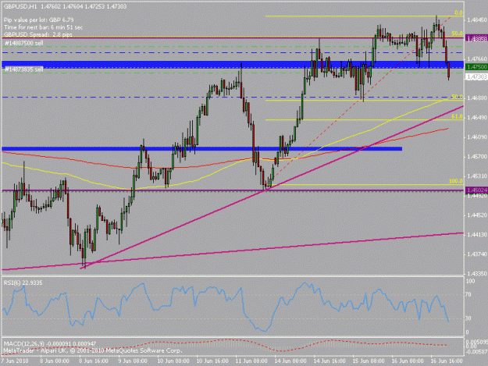The width and height of the screenshot is (488, 366).
Task: Select the 1.46490 price axis label
Action: point(476,117)
